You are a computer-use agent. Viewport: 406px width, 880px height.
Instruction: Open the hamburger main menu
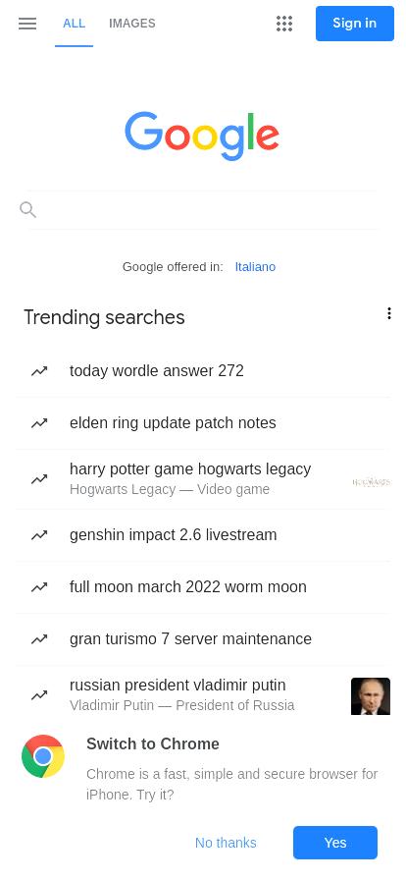[26, 24]
